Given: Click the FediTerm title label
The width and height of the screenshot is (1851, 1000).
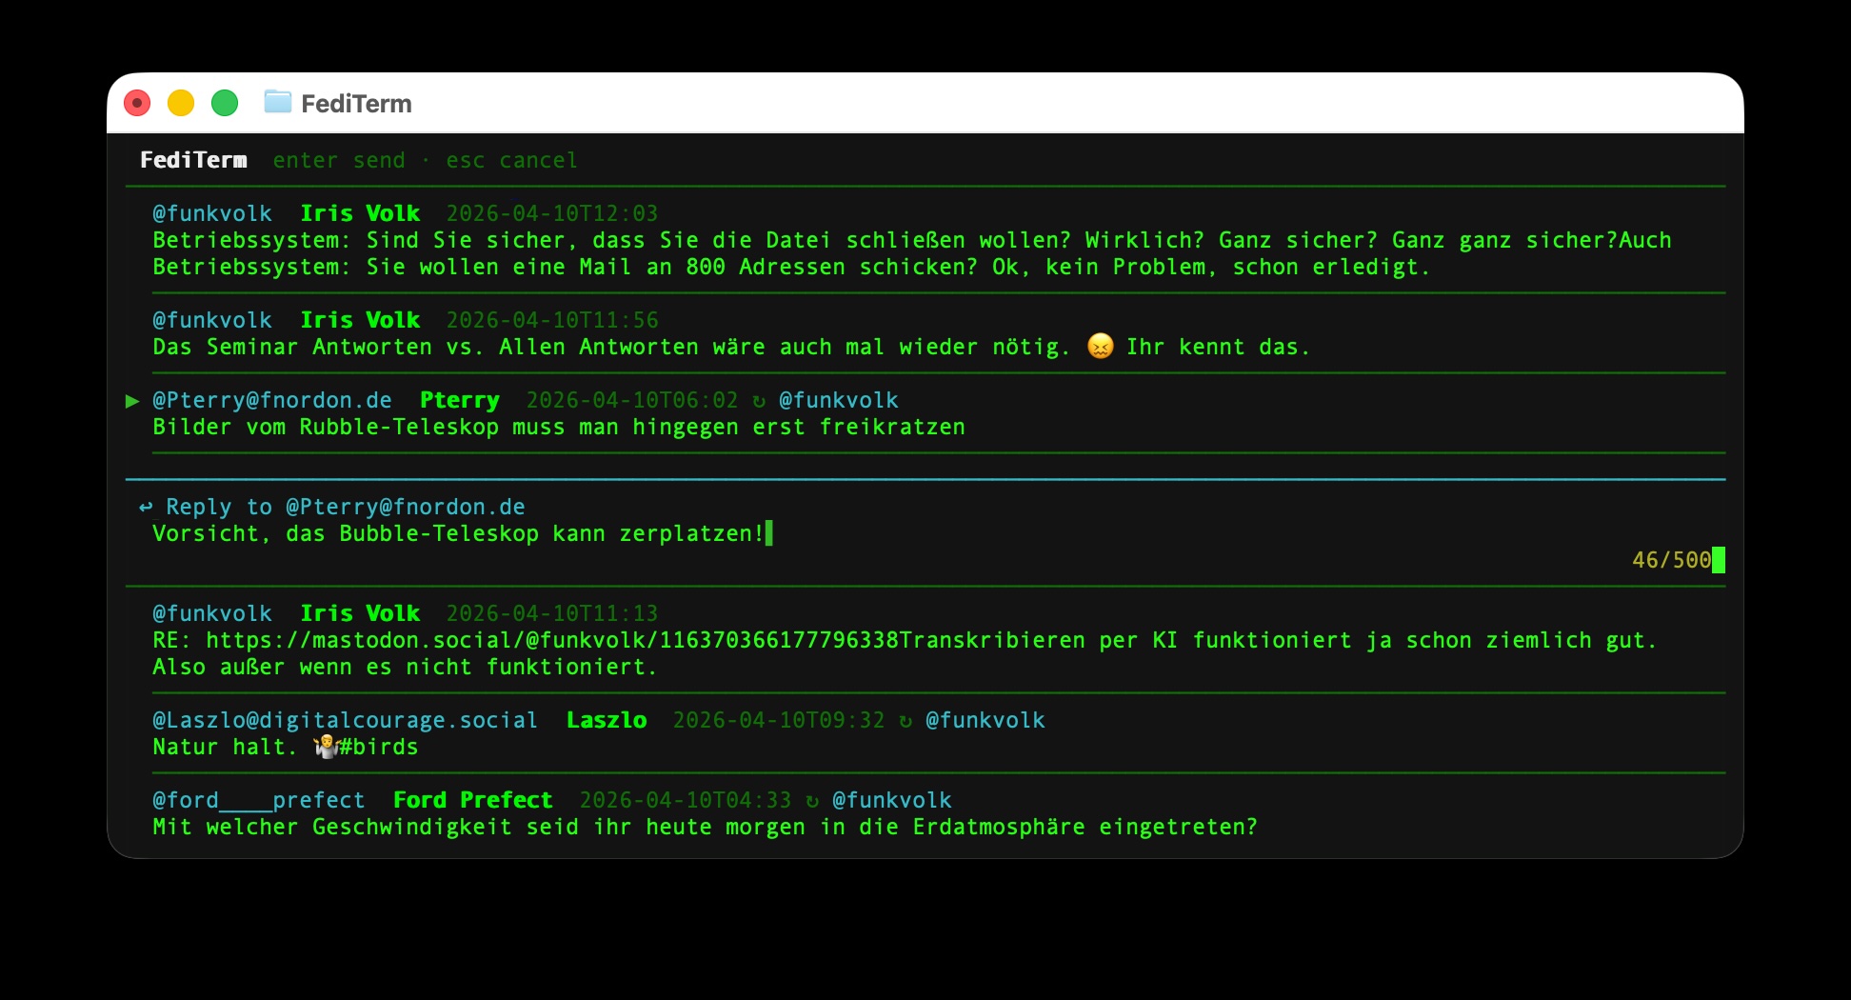Looking at the screenshot, I should click(192, 159).
